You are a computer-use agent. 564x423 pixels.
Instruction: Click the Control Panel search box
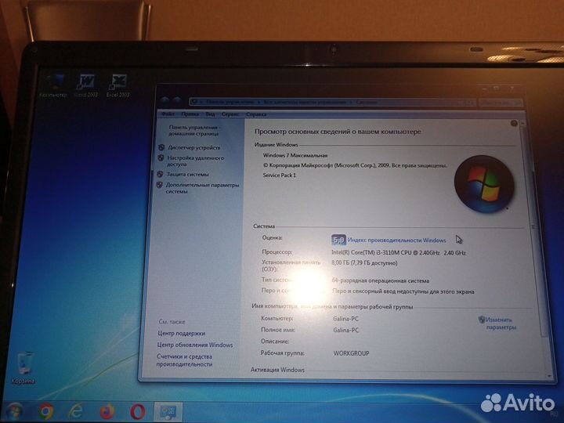click(501, 103)
